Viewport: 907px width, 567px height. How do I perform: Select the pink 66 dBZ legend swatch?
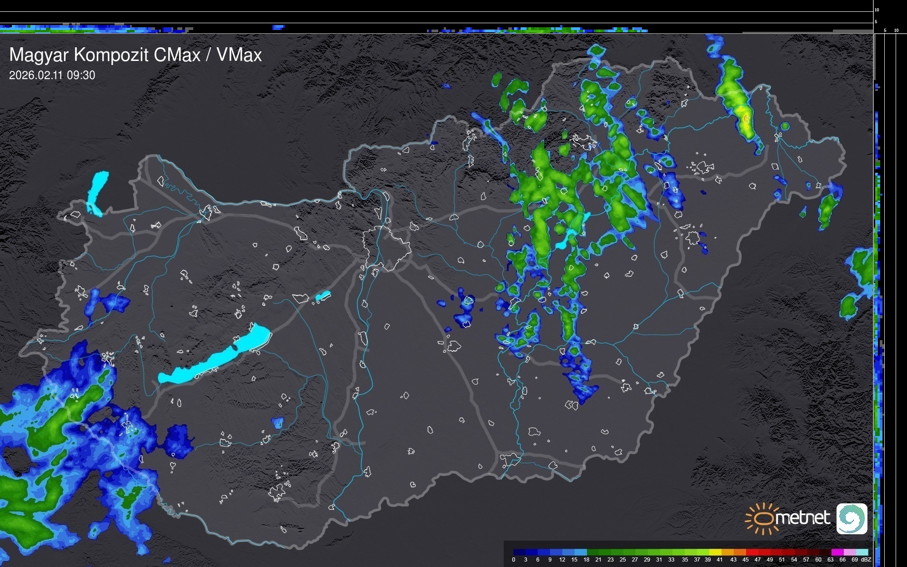point(850,552)
